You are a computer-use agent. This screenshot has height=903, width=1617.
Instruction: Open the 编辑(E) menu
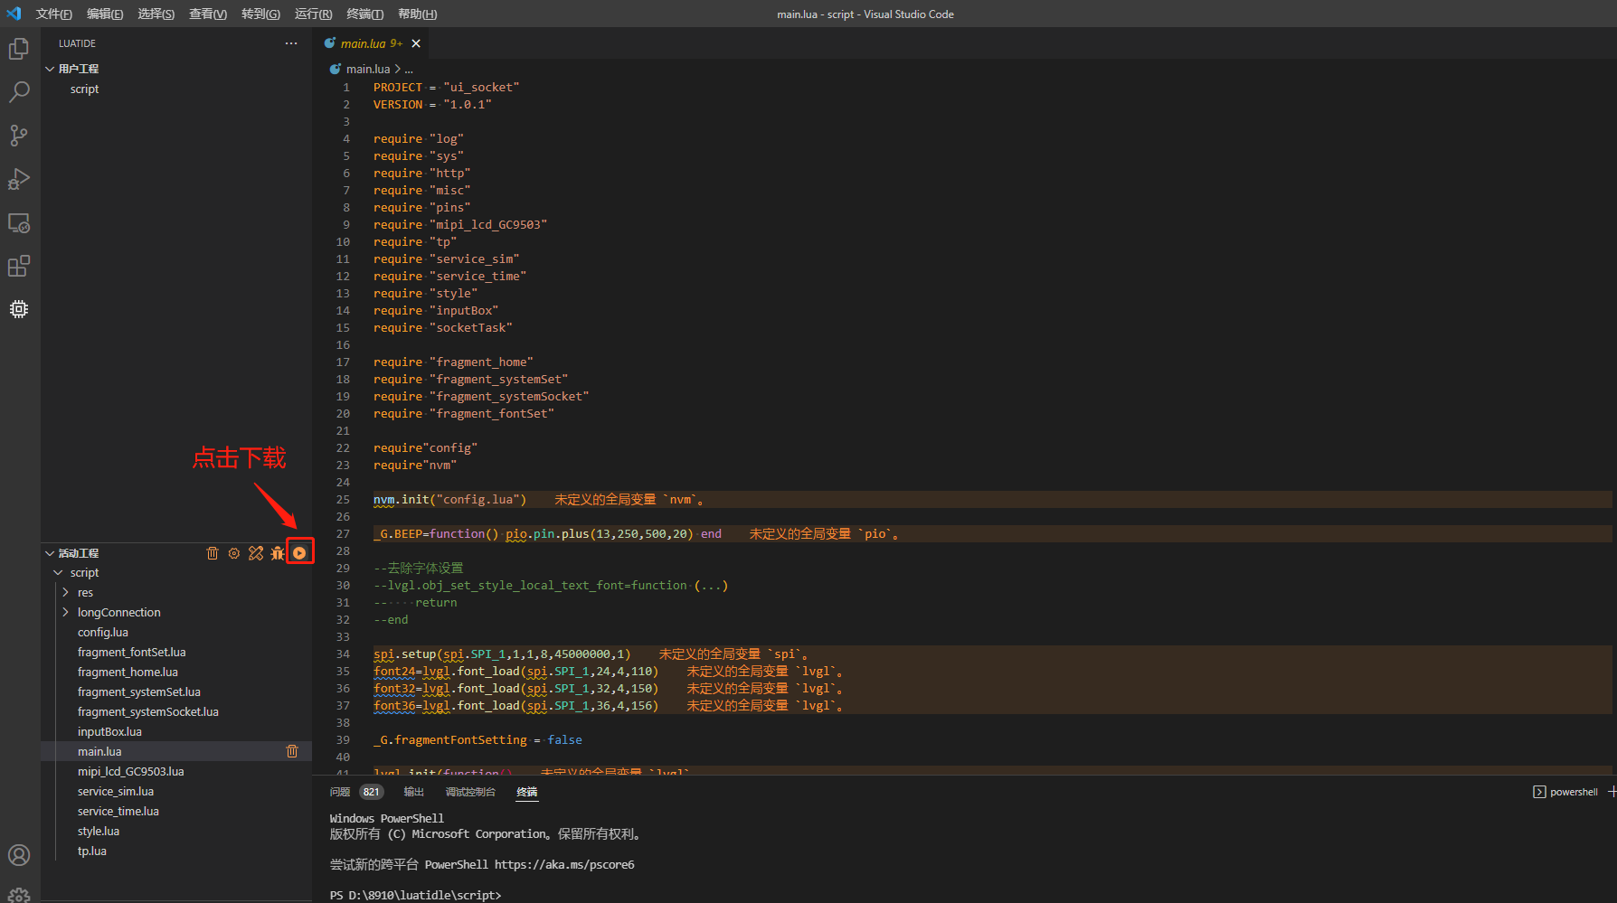pos(105,14)
